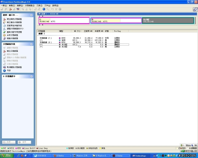Click 建立新的分割磁區 wizard icon in task panel

tap(4, 19)
